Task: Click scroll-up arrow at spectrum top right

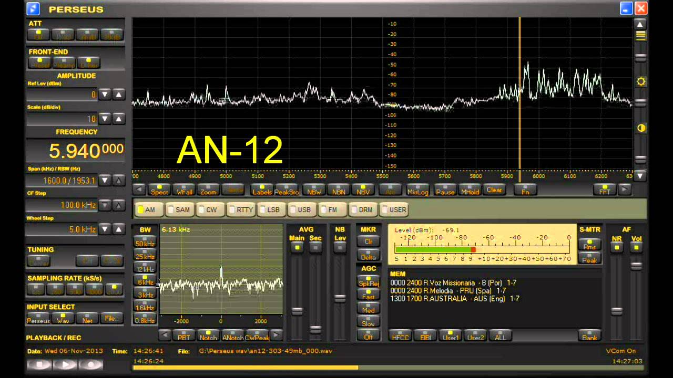Action: (x=640, y=24)
